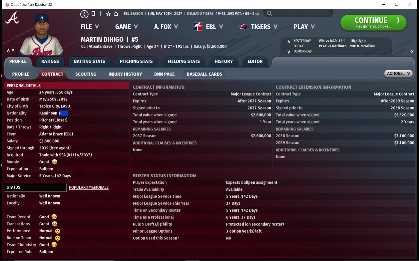Click the blue Kaminoan nationality flag
The height and width of the screenshot is (261, 419).
tap(63, 113)
